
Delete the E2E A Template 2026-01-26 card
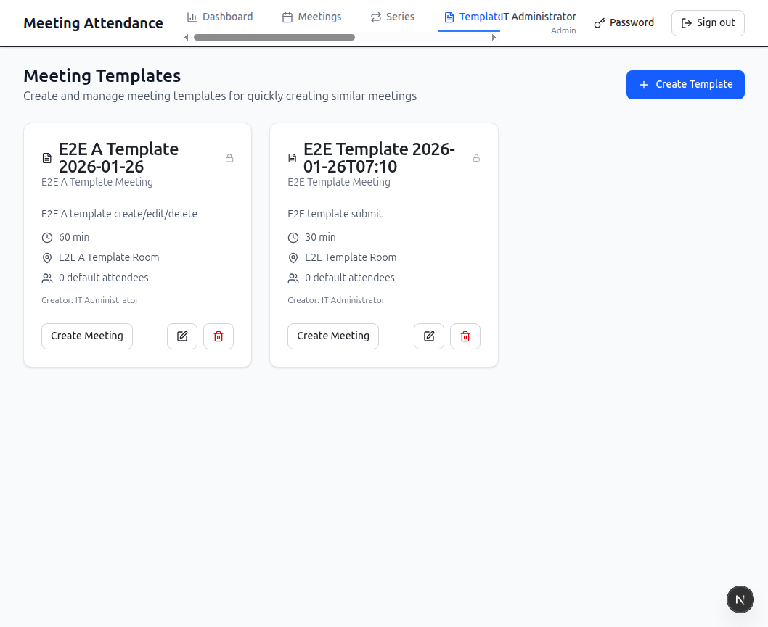click(x=218, y=336)
